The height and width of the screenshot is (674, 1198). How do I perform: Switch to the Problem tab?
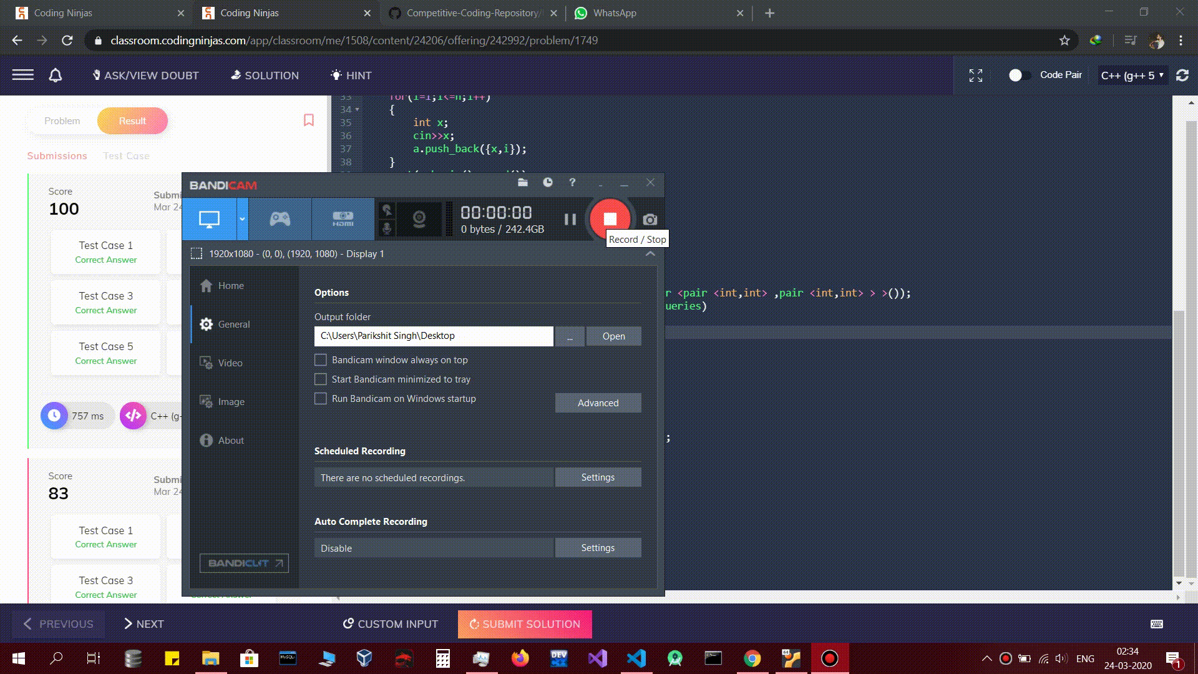coord(62,121)
